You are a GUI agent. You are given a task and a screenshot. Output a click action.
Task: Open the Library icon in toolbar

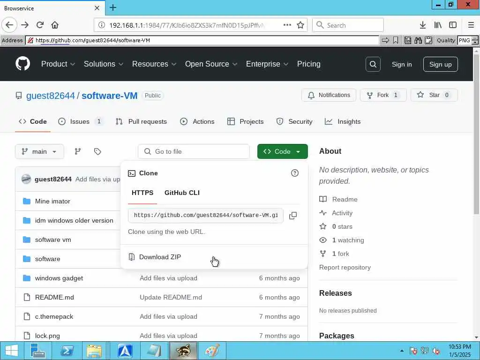(x=438, y=25)
